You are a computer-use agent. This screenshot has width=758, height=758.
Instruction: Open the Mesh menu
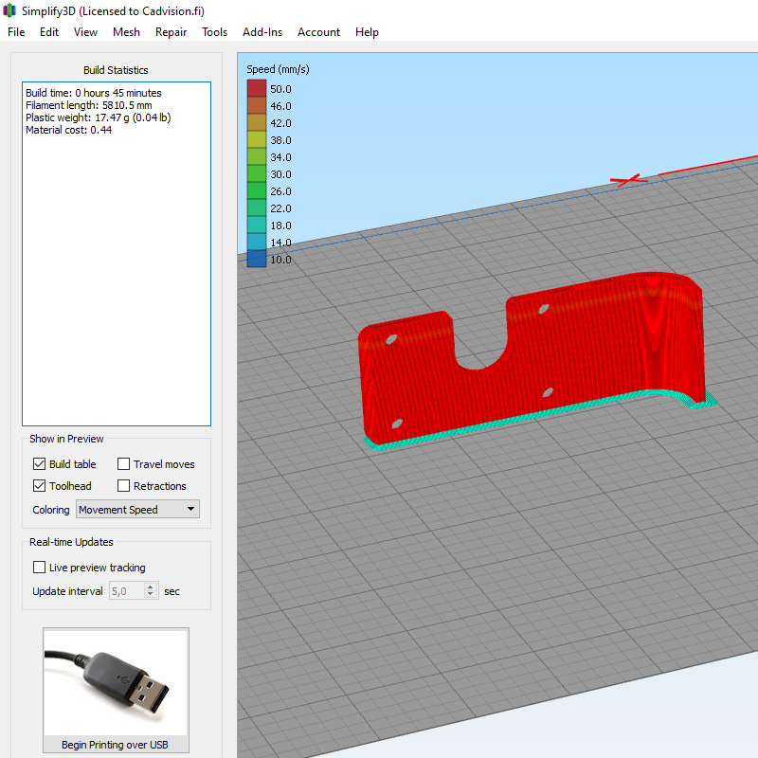click(126, 32)
